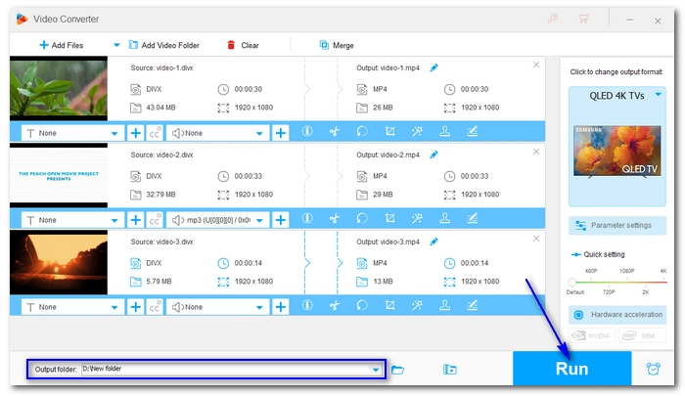This screenshot has width=685, height=396.
Task: Open crop tool for video-1
Action: [389, 131]
